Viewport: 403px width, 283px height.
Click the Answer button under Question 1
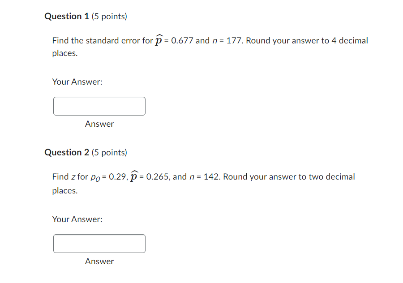pos(99,124)
